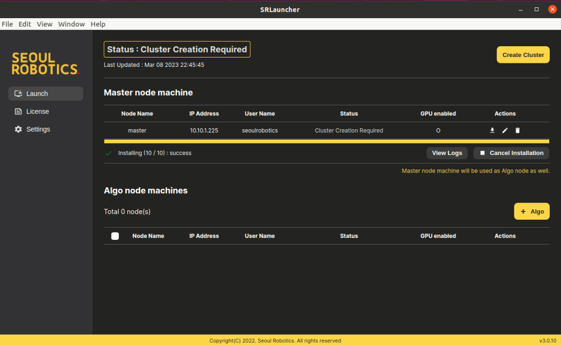Click the yellow installation progress bar

coord(326,142)
